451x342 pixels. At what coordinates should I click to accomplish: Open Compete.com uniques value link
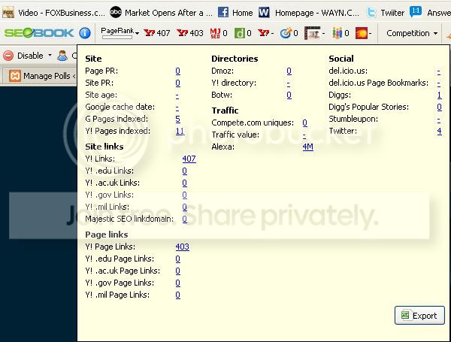(305, 123)
